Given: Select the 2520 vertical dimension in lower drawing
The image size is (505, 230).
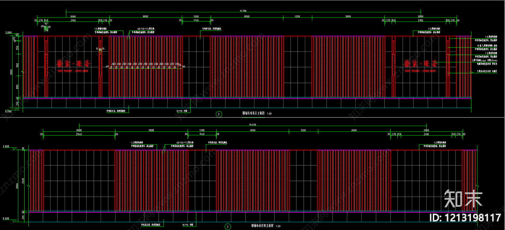Looking at the screenshot, I should pos(23,181).
